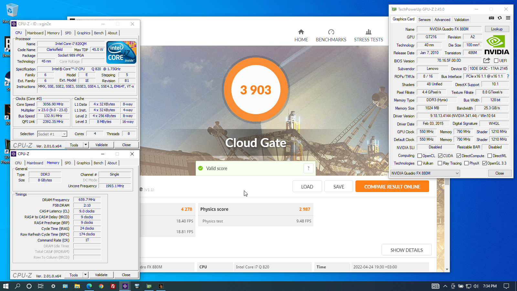Click the BIOS export share icon in GPU-Z

point(487,60)
